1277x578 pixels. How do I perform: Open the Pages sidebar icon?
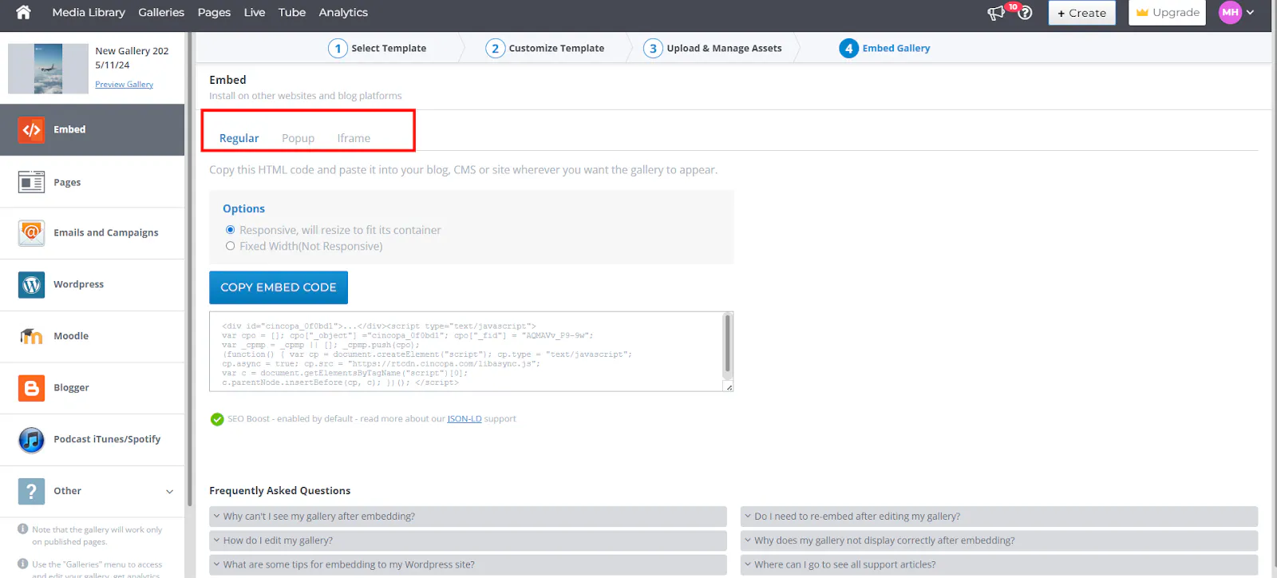point(31,182)
